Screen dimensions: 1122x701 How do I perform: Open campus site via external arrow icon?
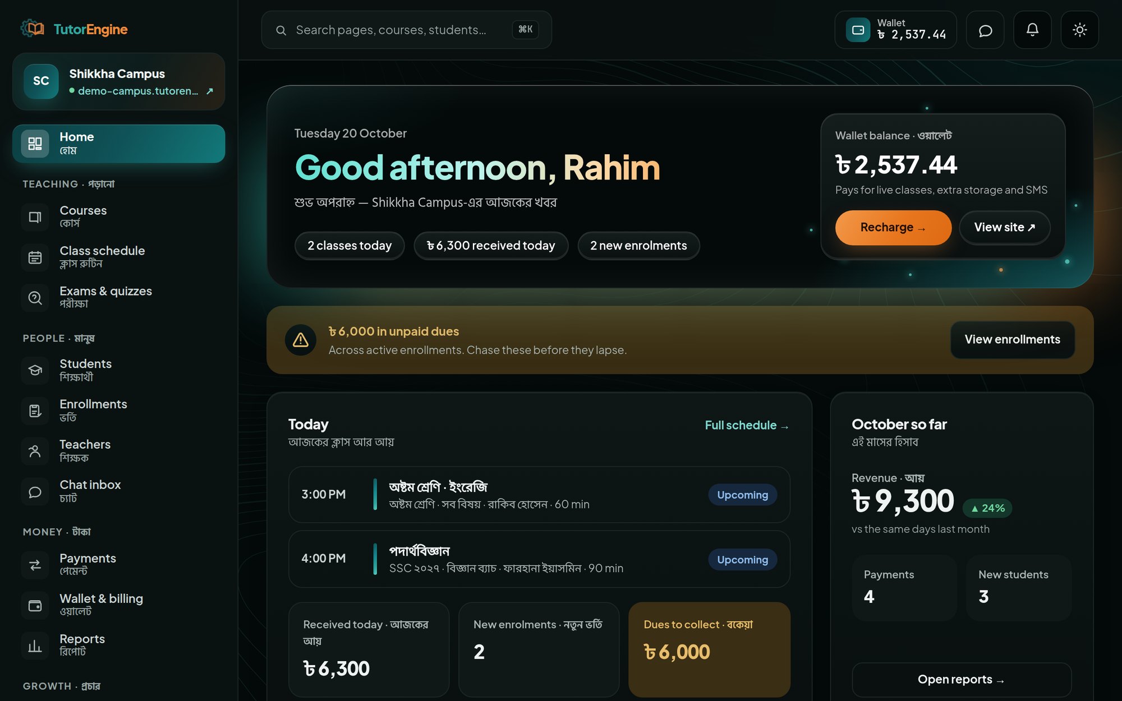[210, 91]
